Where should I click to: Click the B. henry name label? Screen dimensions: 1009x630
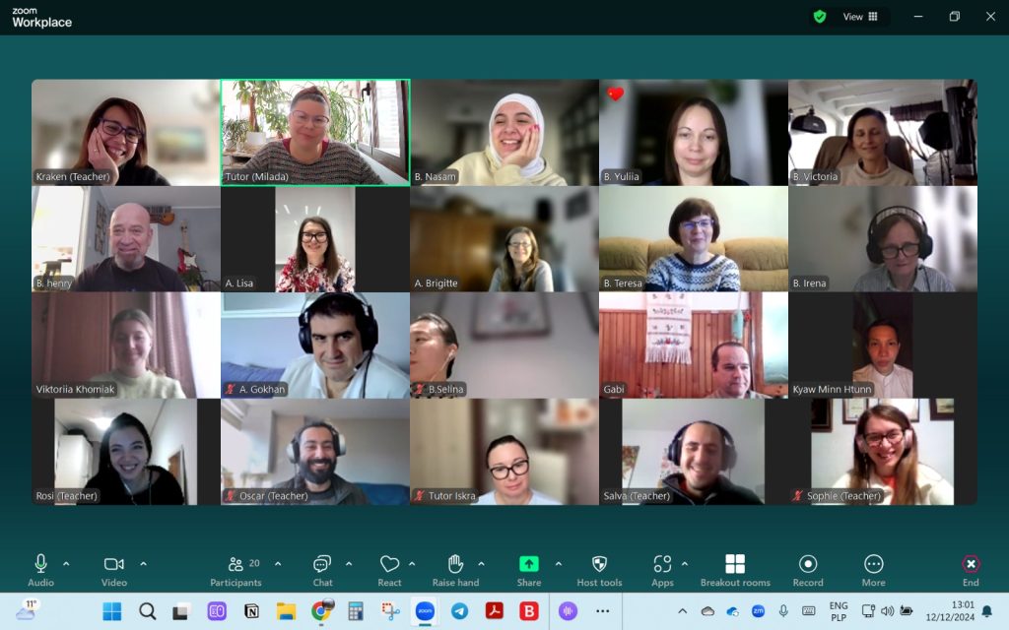tap(54, 283)
